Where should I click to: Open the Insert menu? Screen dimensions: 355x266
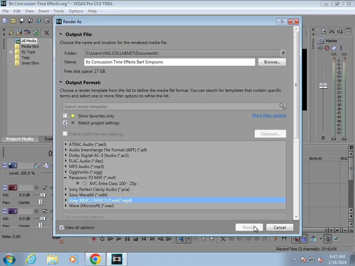coord(44,11)
